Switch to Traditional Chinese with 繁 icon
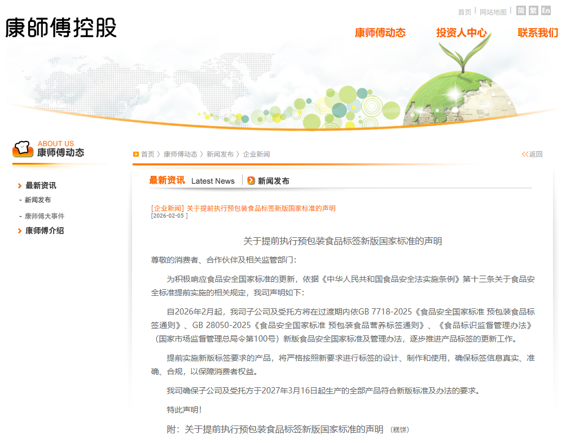The height and width of the screenshot is (443, 566). tap(533, 11)
